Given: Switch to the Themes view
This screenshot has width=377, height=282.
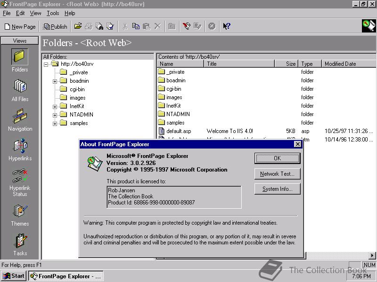Looking at the screenshot, I should click(20, 215).
